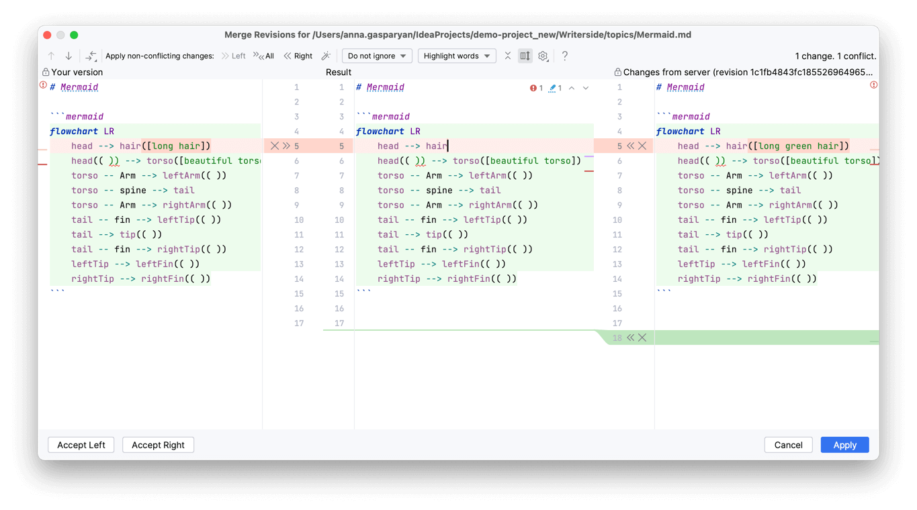
Task: Place cursor in Result line 'head --> hair'
Action: [412, 146]
